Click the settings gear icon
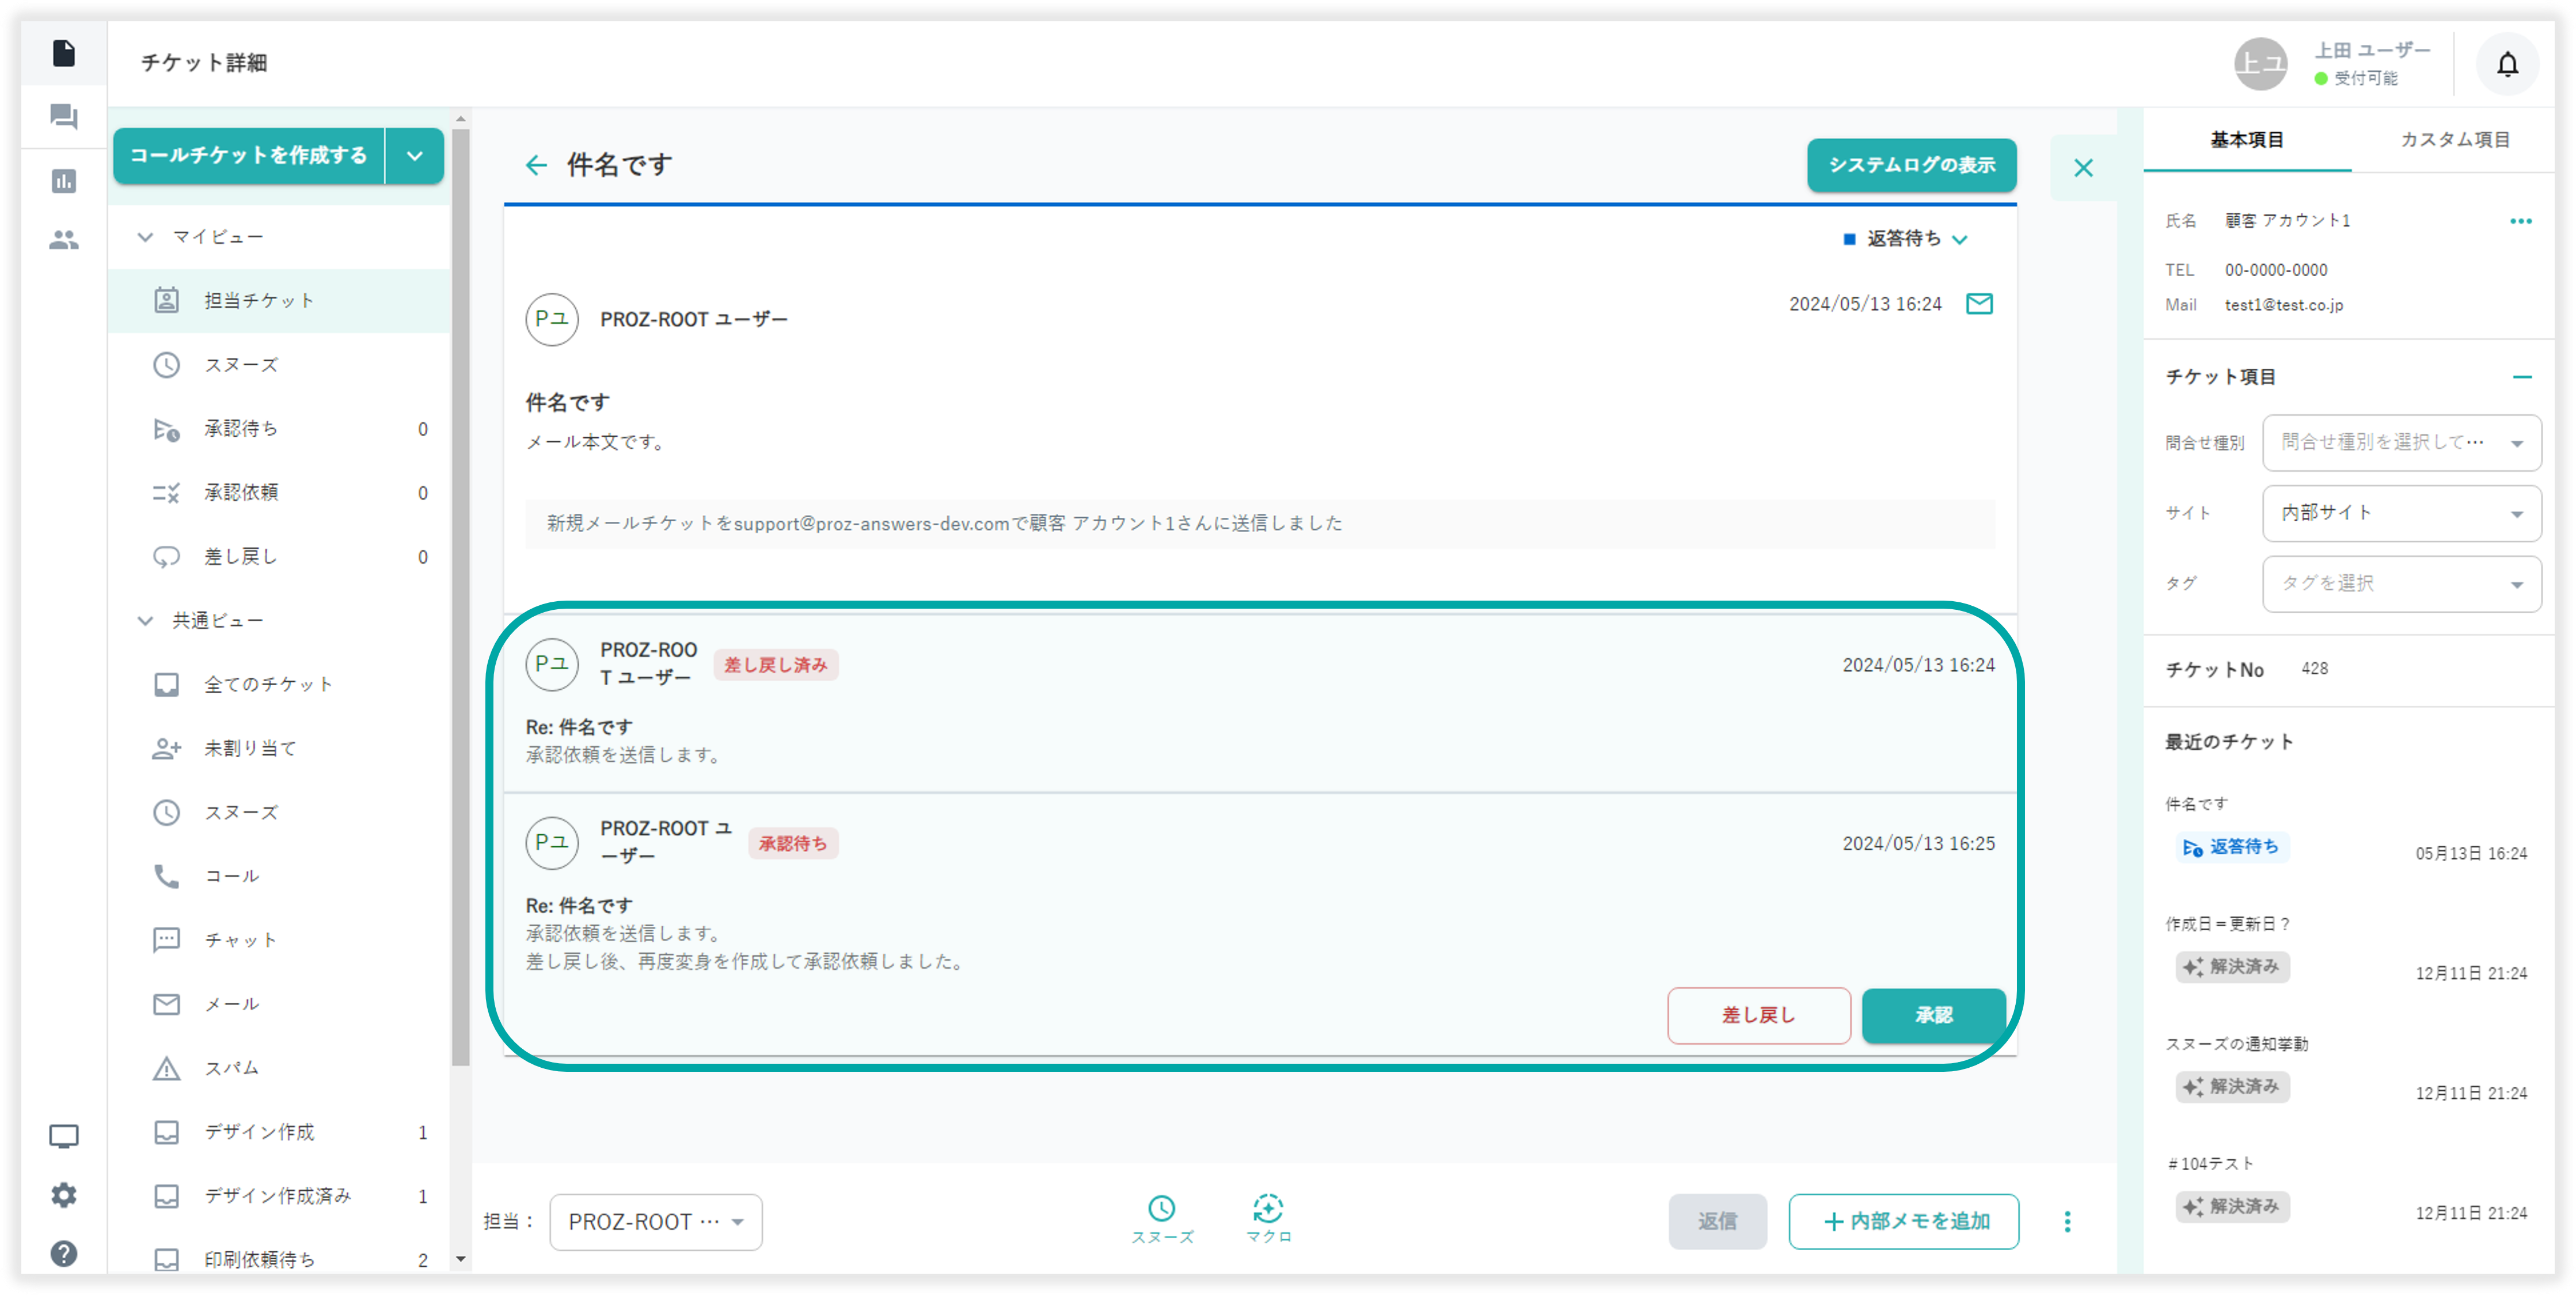This screenshot has width=2576, height=1295. coord(64,1195)
